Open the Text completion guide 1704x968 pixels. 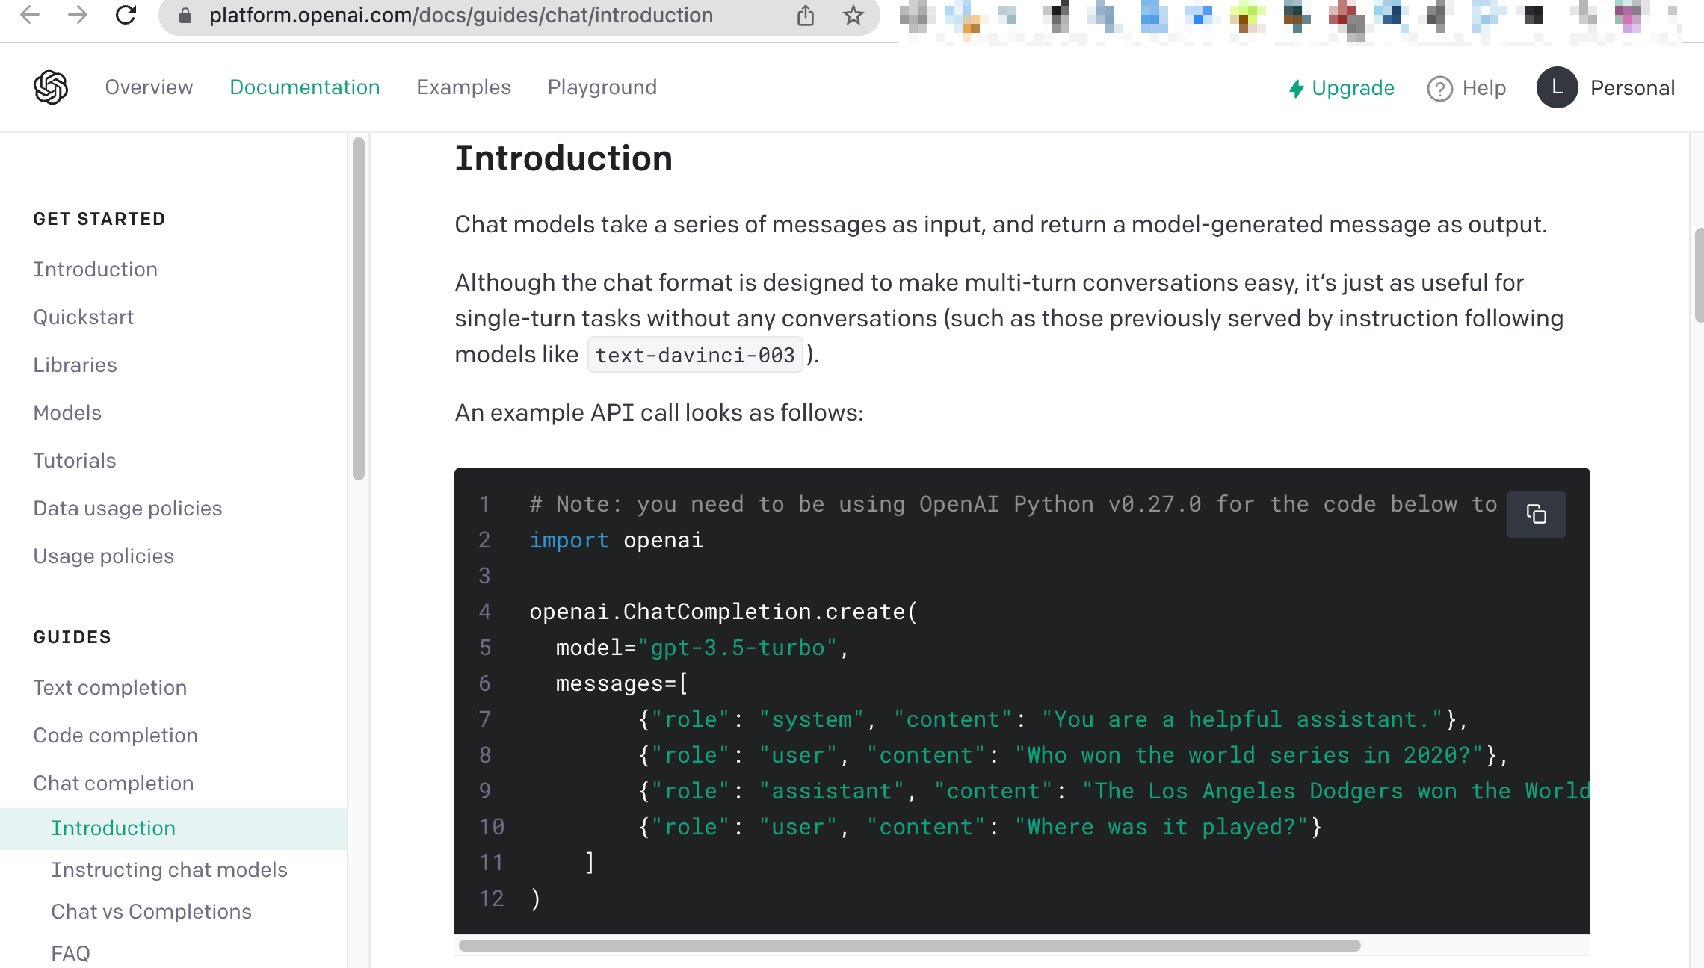pos(110,687)
